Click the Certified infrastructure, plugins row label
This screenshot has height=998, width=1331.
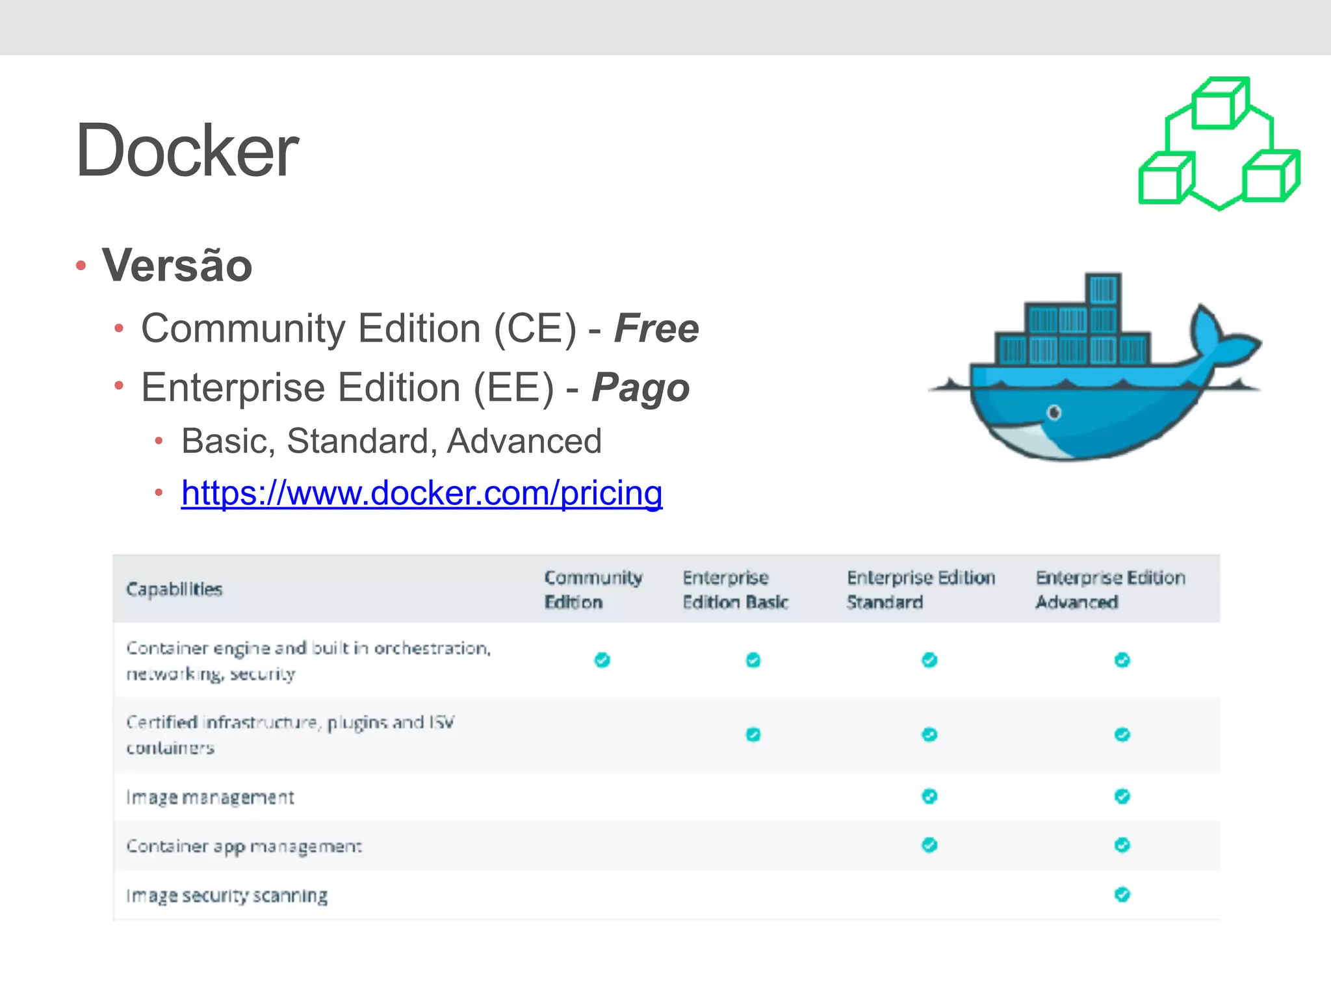click(x=291, y=735)
